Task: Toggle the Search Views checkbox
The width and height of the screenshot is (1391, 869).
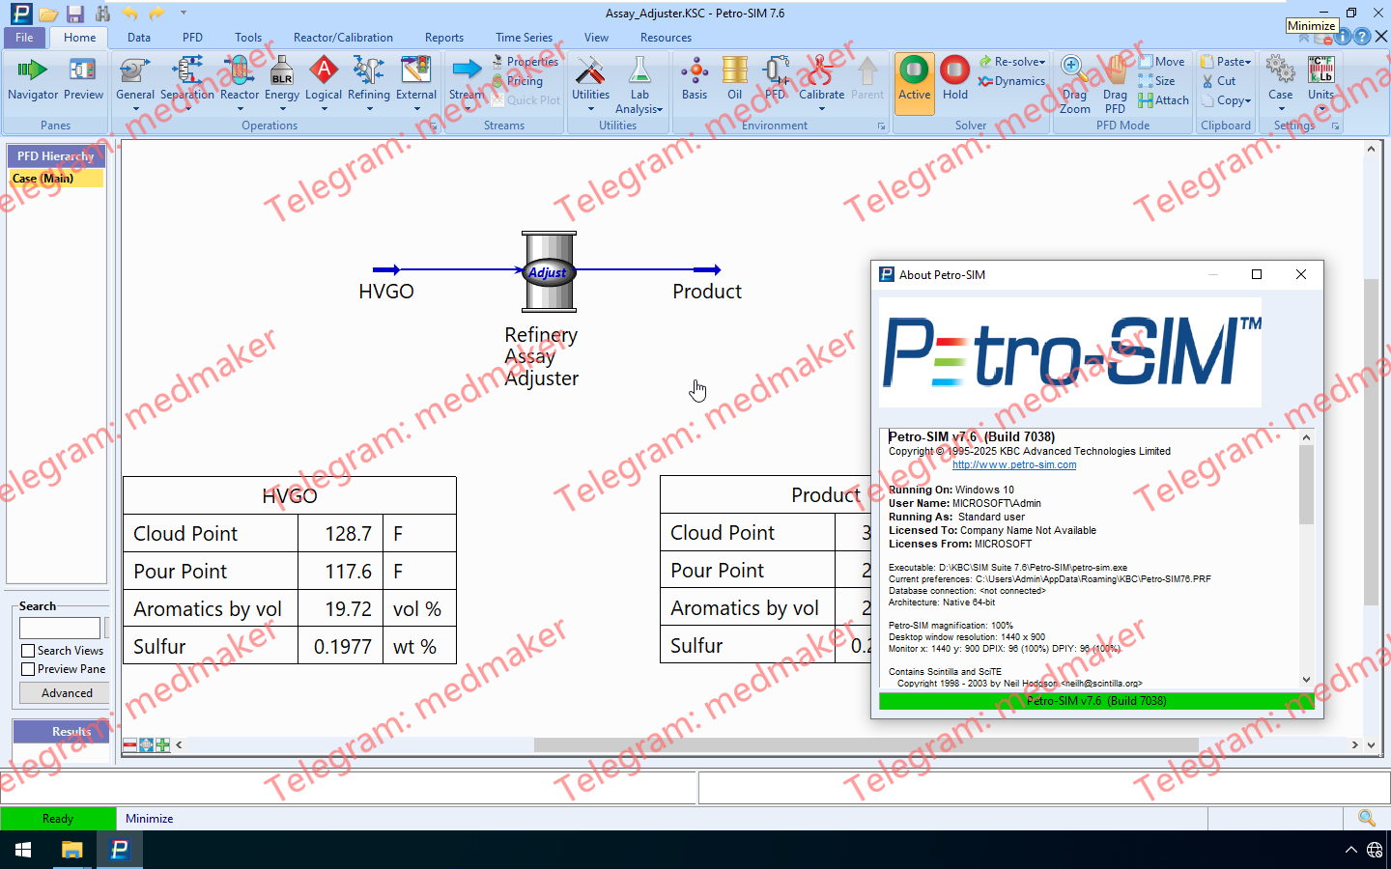Action: [x=28, y=651]
